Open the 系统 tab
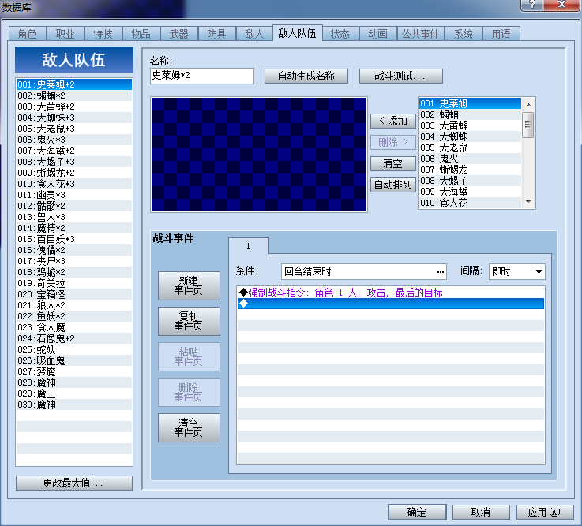 pyautogui.click(x=463, y=34)
